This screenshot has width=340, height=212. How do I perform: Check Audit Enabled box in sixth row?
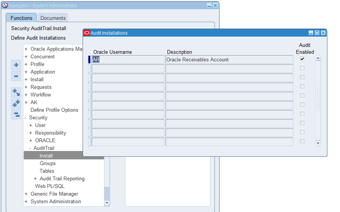coord(302,104)
